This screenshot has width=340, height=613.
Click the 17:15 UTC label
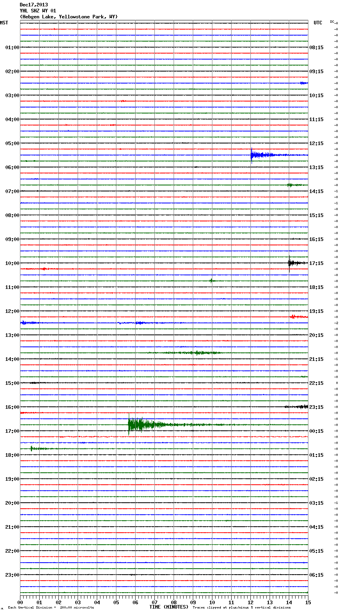click(x=316, y=263)
